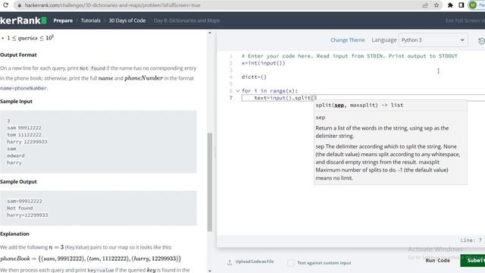Toggle the browser side panel icon
The image size is (485, 273).
click(x=462, y=5)
